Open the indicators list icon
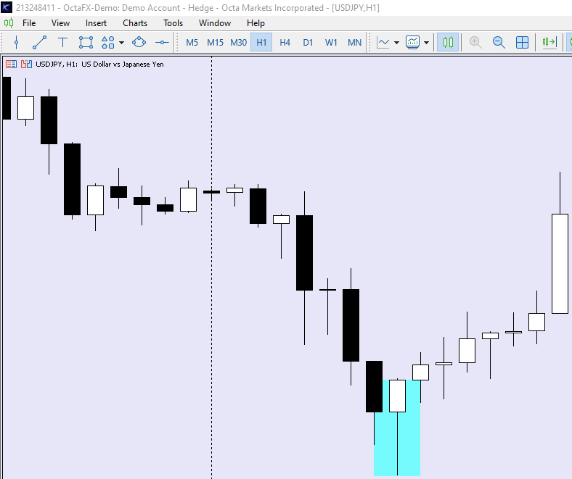Viewport: 572px width, 479px height. [x=412, y=43]
